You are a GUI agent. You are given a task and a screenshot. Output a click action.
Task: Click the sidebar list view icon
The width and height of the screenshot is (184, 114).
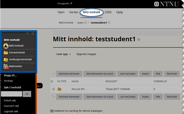28,33
